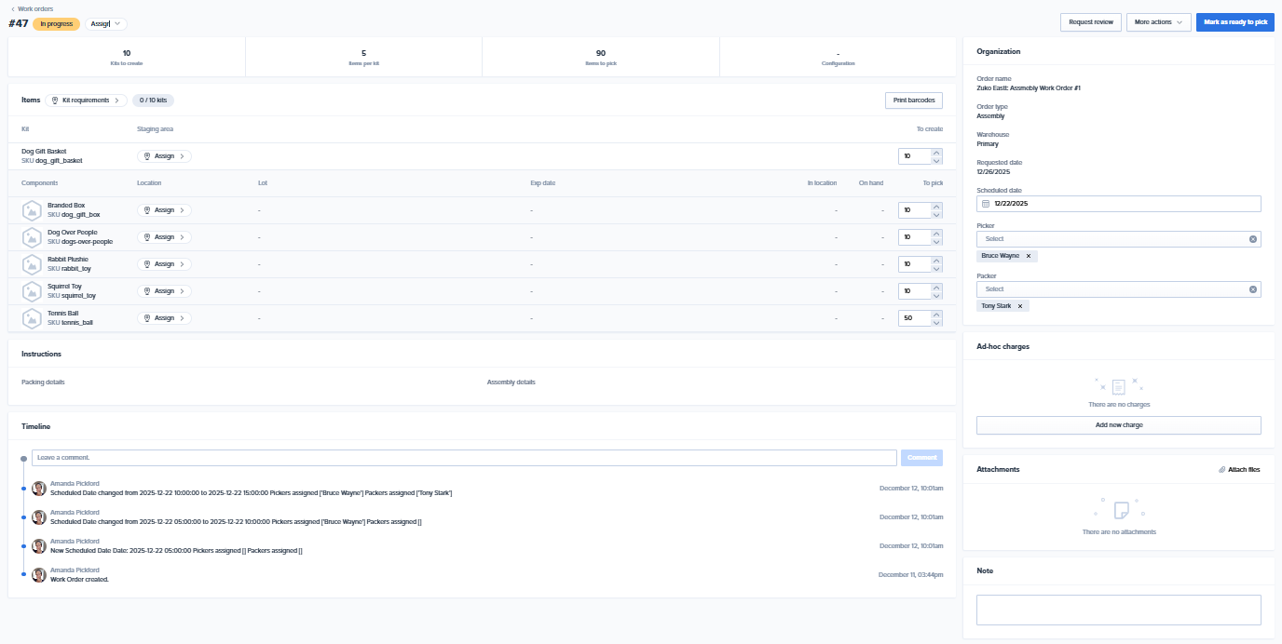
Task: Click the Print barcodes button
Action: [x=913, y=101]
